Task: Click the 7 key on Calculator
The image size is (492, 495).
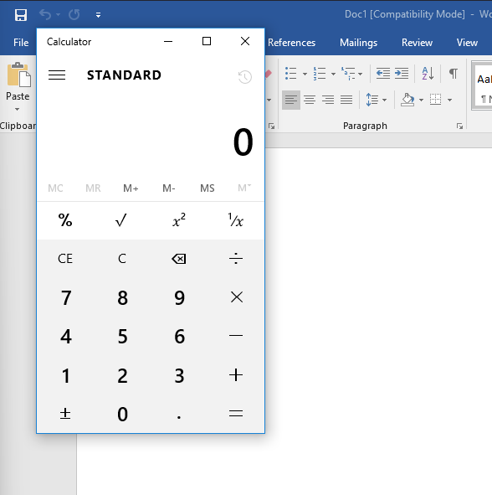Action: [x=66, y=297]
